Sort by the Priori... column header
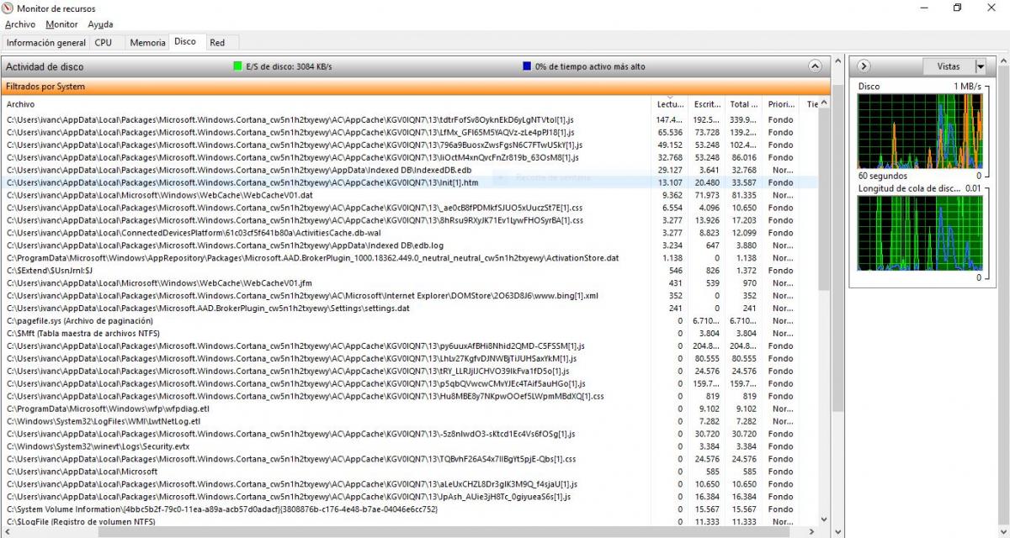The width and height of the screenshot is (1010, 538). coord(782,104)
